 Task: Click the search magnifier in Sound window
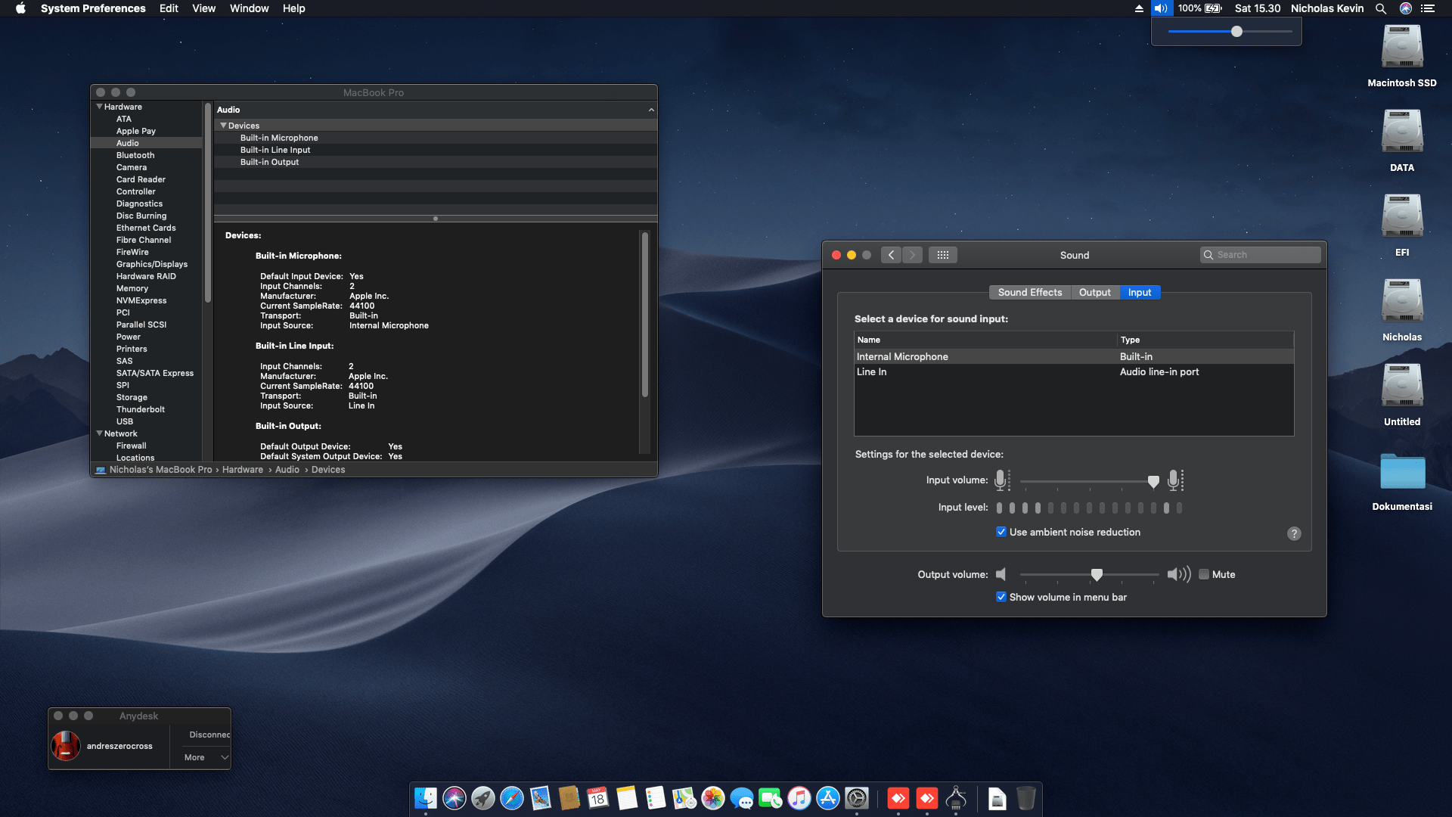[x=1208, y=255]
